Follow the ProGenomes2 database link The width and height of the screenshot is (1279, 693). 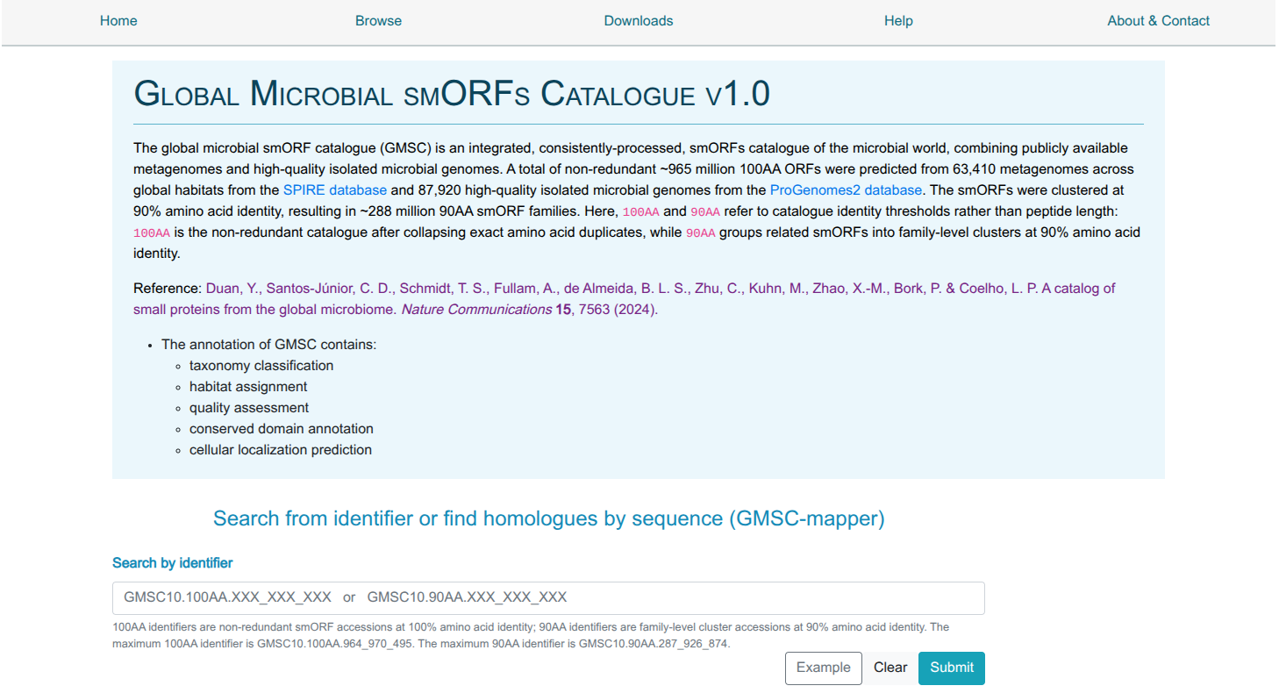(x=846, y=189)
